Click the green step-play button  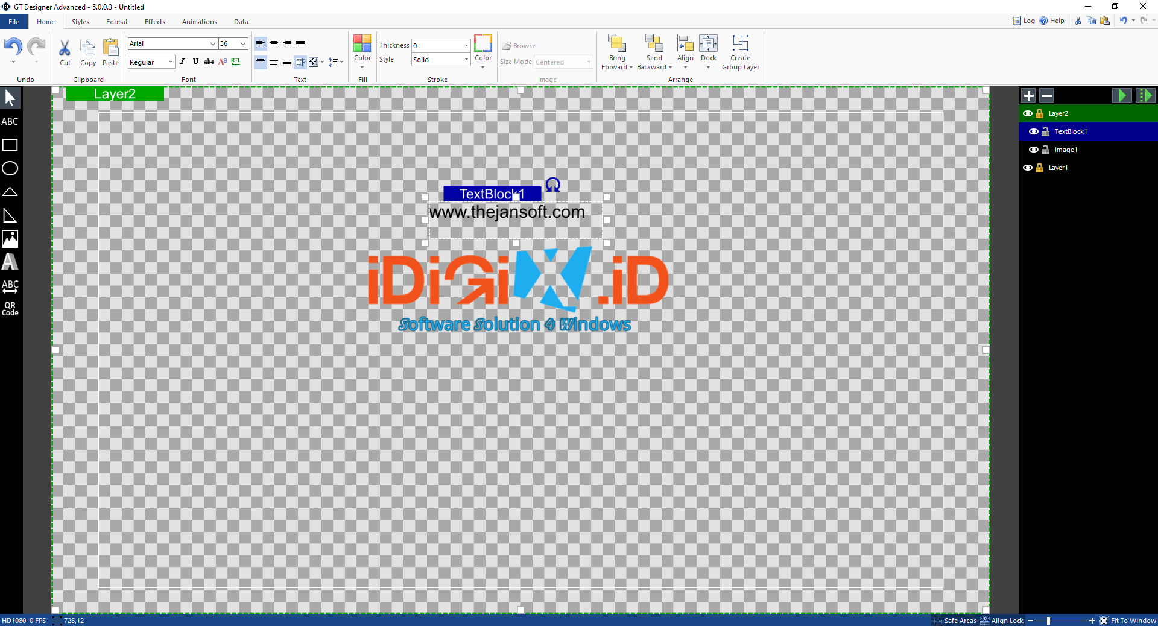point(1145,95)
